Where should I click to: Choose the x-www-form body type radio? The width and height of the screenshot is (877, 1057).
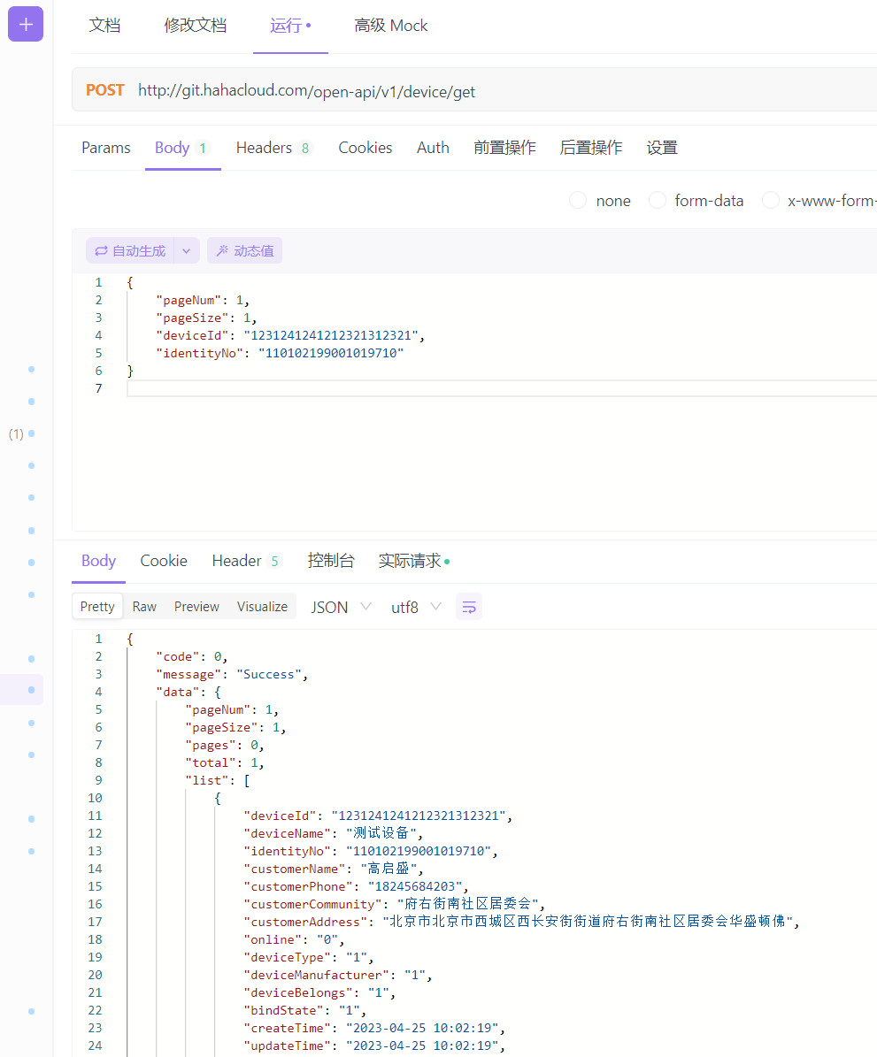point(771,200)
